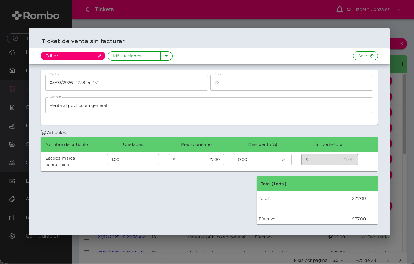This screenshot has width=414, height=264.
Task: Open the rows per page dropdown
Action: (338, 260)
